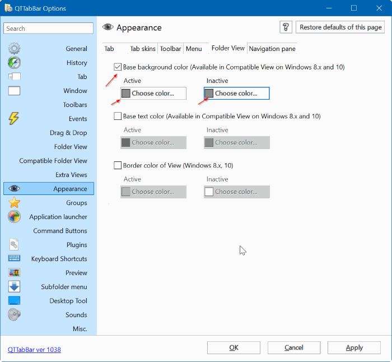392x362 pixels.
Task: Click the Window category icon
Action: 14,91
